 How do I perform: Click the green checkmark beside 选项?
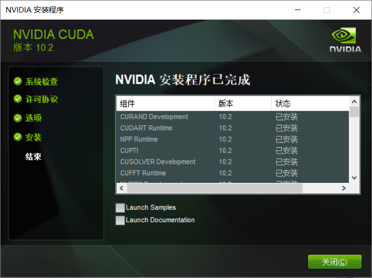(18, 118)
